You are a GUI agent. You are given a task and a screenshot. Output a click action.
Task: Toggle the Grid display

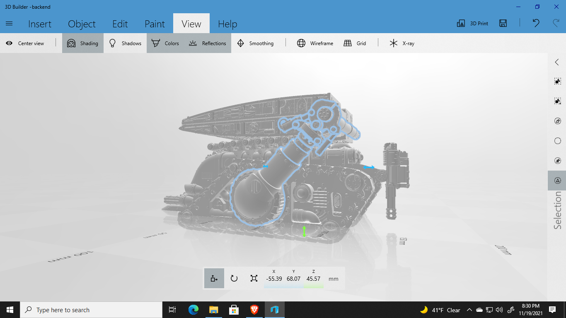[355, 43]
